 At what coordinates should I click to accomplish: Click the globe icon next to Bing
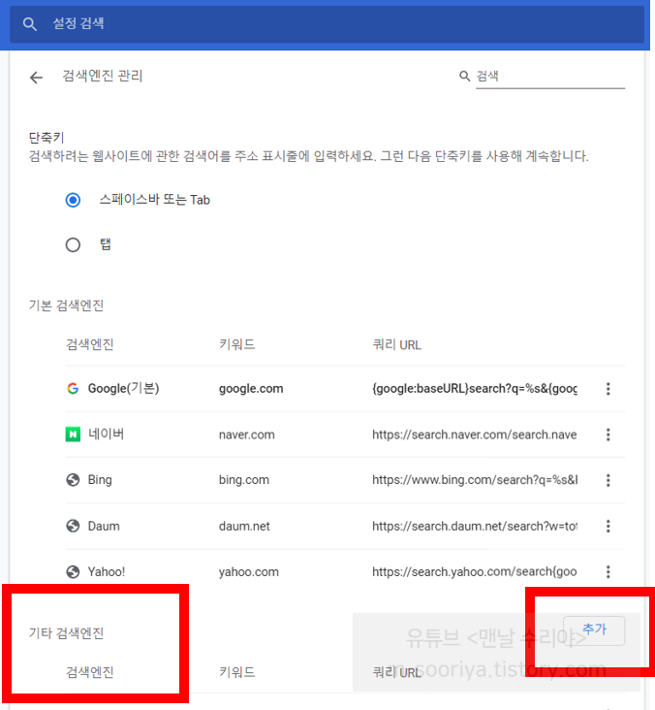[73, 480]
